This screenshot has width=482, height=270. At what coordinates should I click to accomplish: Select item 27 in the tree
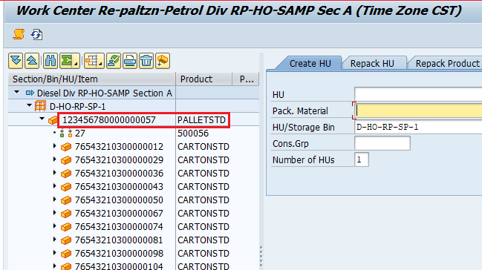click(80, 134)
